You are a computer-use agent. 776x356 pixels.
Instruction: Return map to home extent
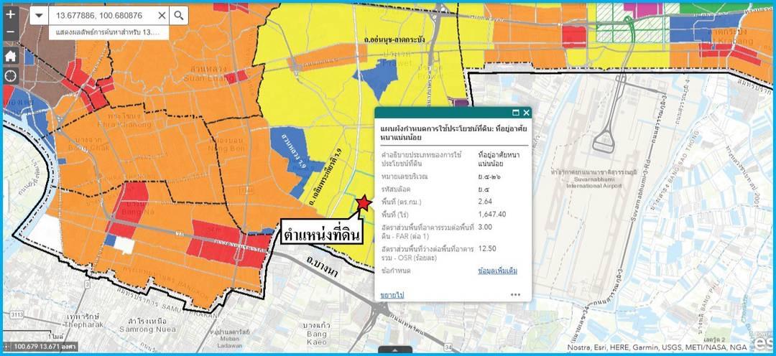[x=11, y=56]
